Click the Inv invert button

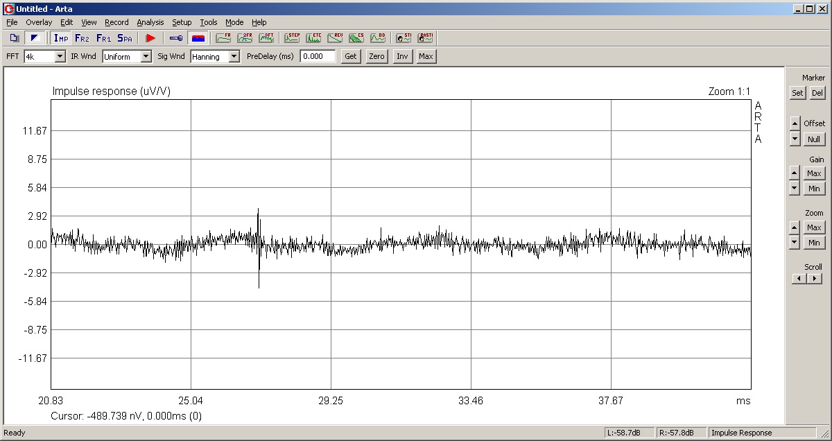(401, 57)
